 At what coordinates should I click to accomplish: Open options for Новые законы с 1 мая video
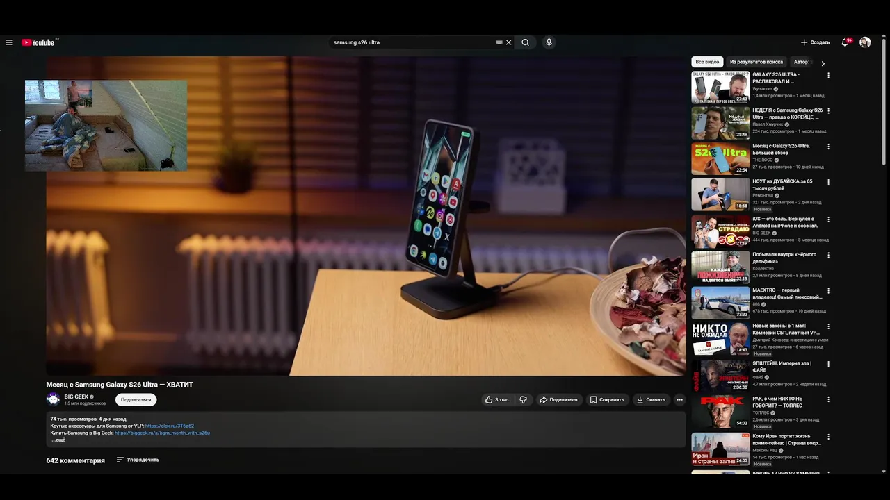(x=828, y=326)
